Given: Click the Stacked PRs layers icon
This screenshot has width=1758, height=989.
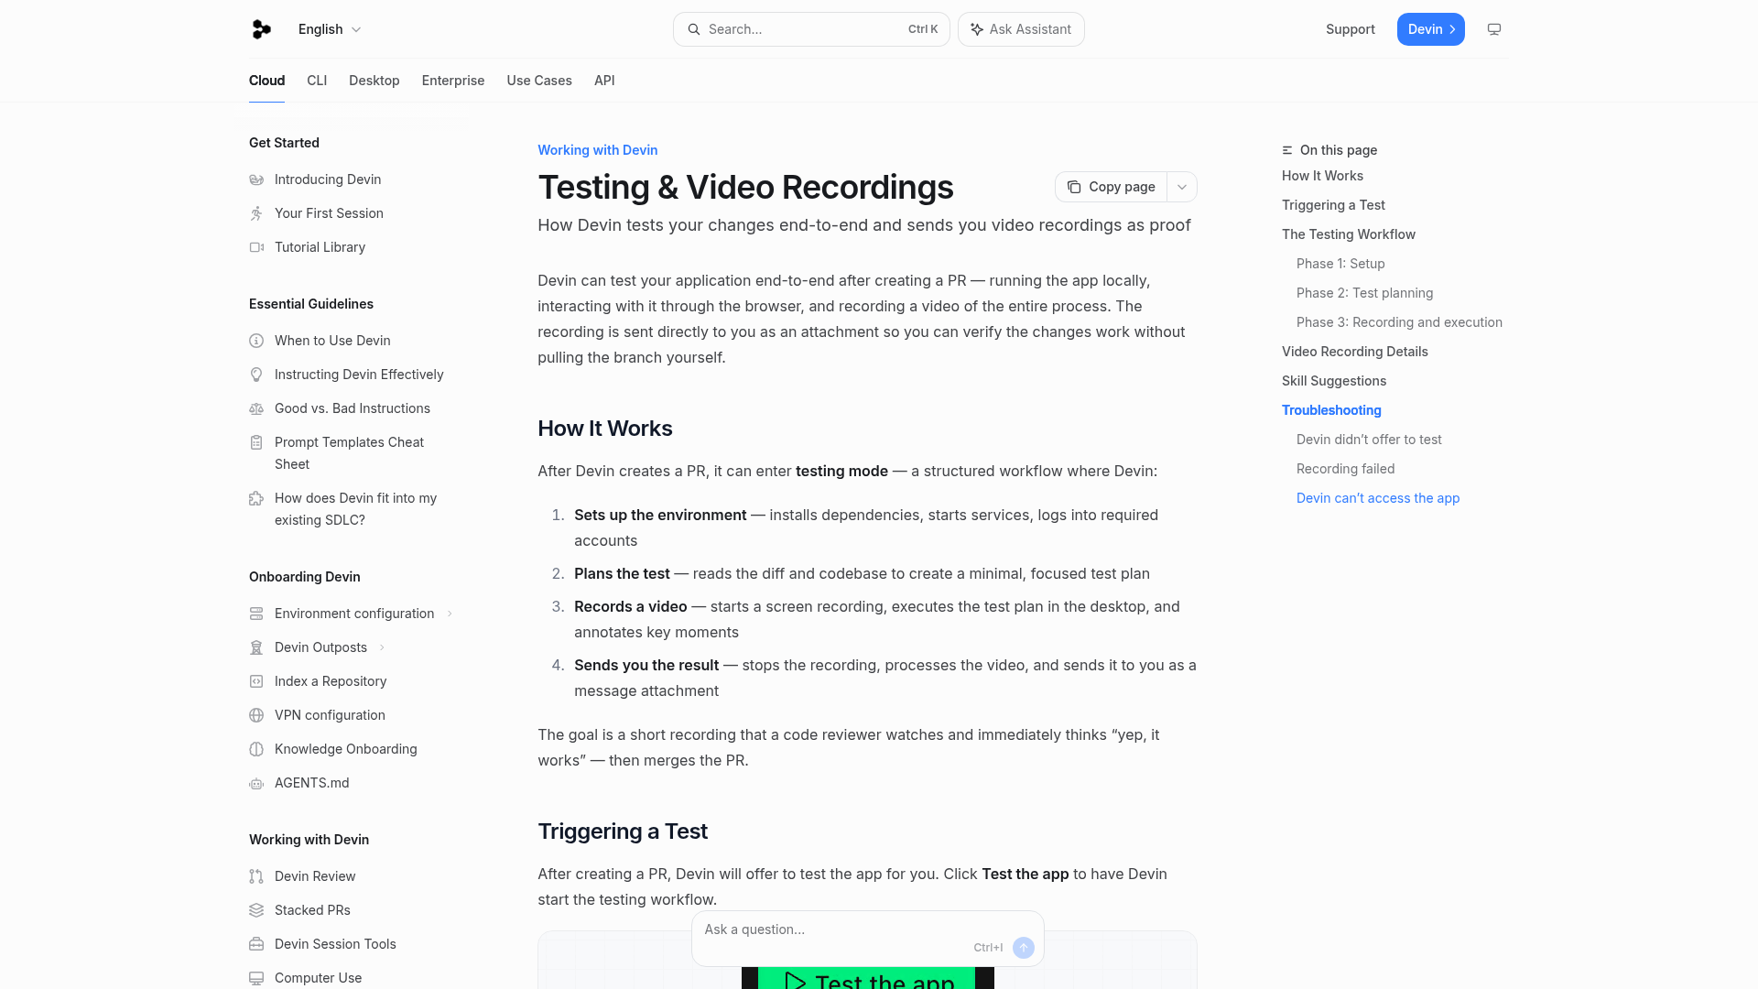Looking at the screenshot, I should click(256, 910).
